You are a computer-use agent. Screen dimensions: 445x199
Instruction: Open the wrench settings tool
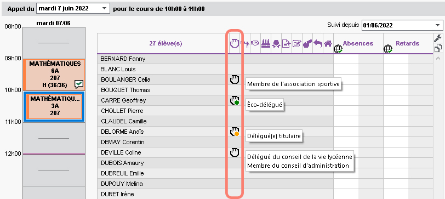[x=438, y=38]
